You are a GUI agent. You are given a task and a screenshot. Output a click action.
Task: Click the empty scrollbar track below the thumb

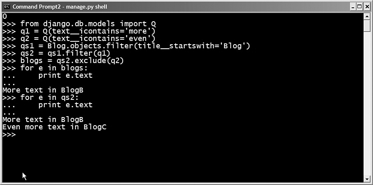pos(366,104)
